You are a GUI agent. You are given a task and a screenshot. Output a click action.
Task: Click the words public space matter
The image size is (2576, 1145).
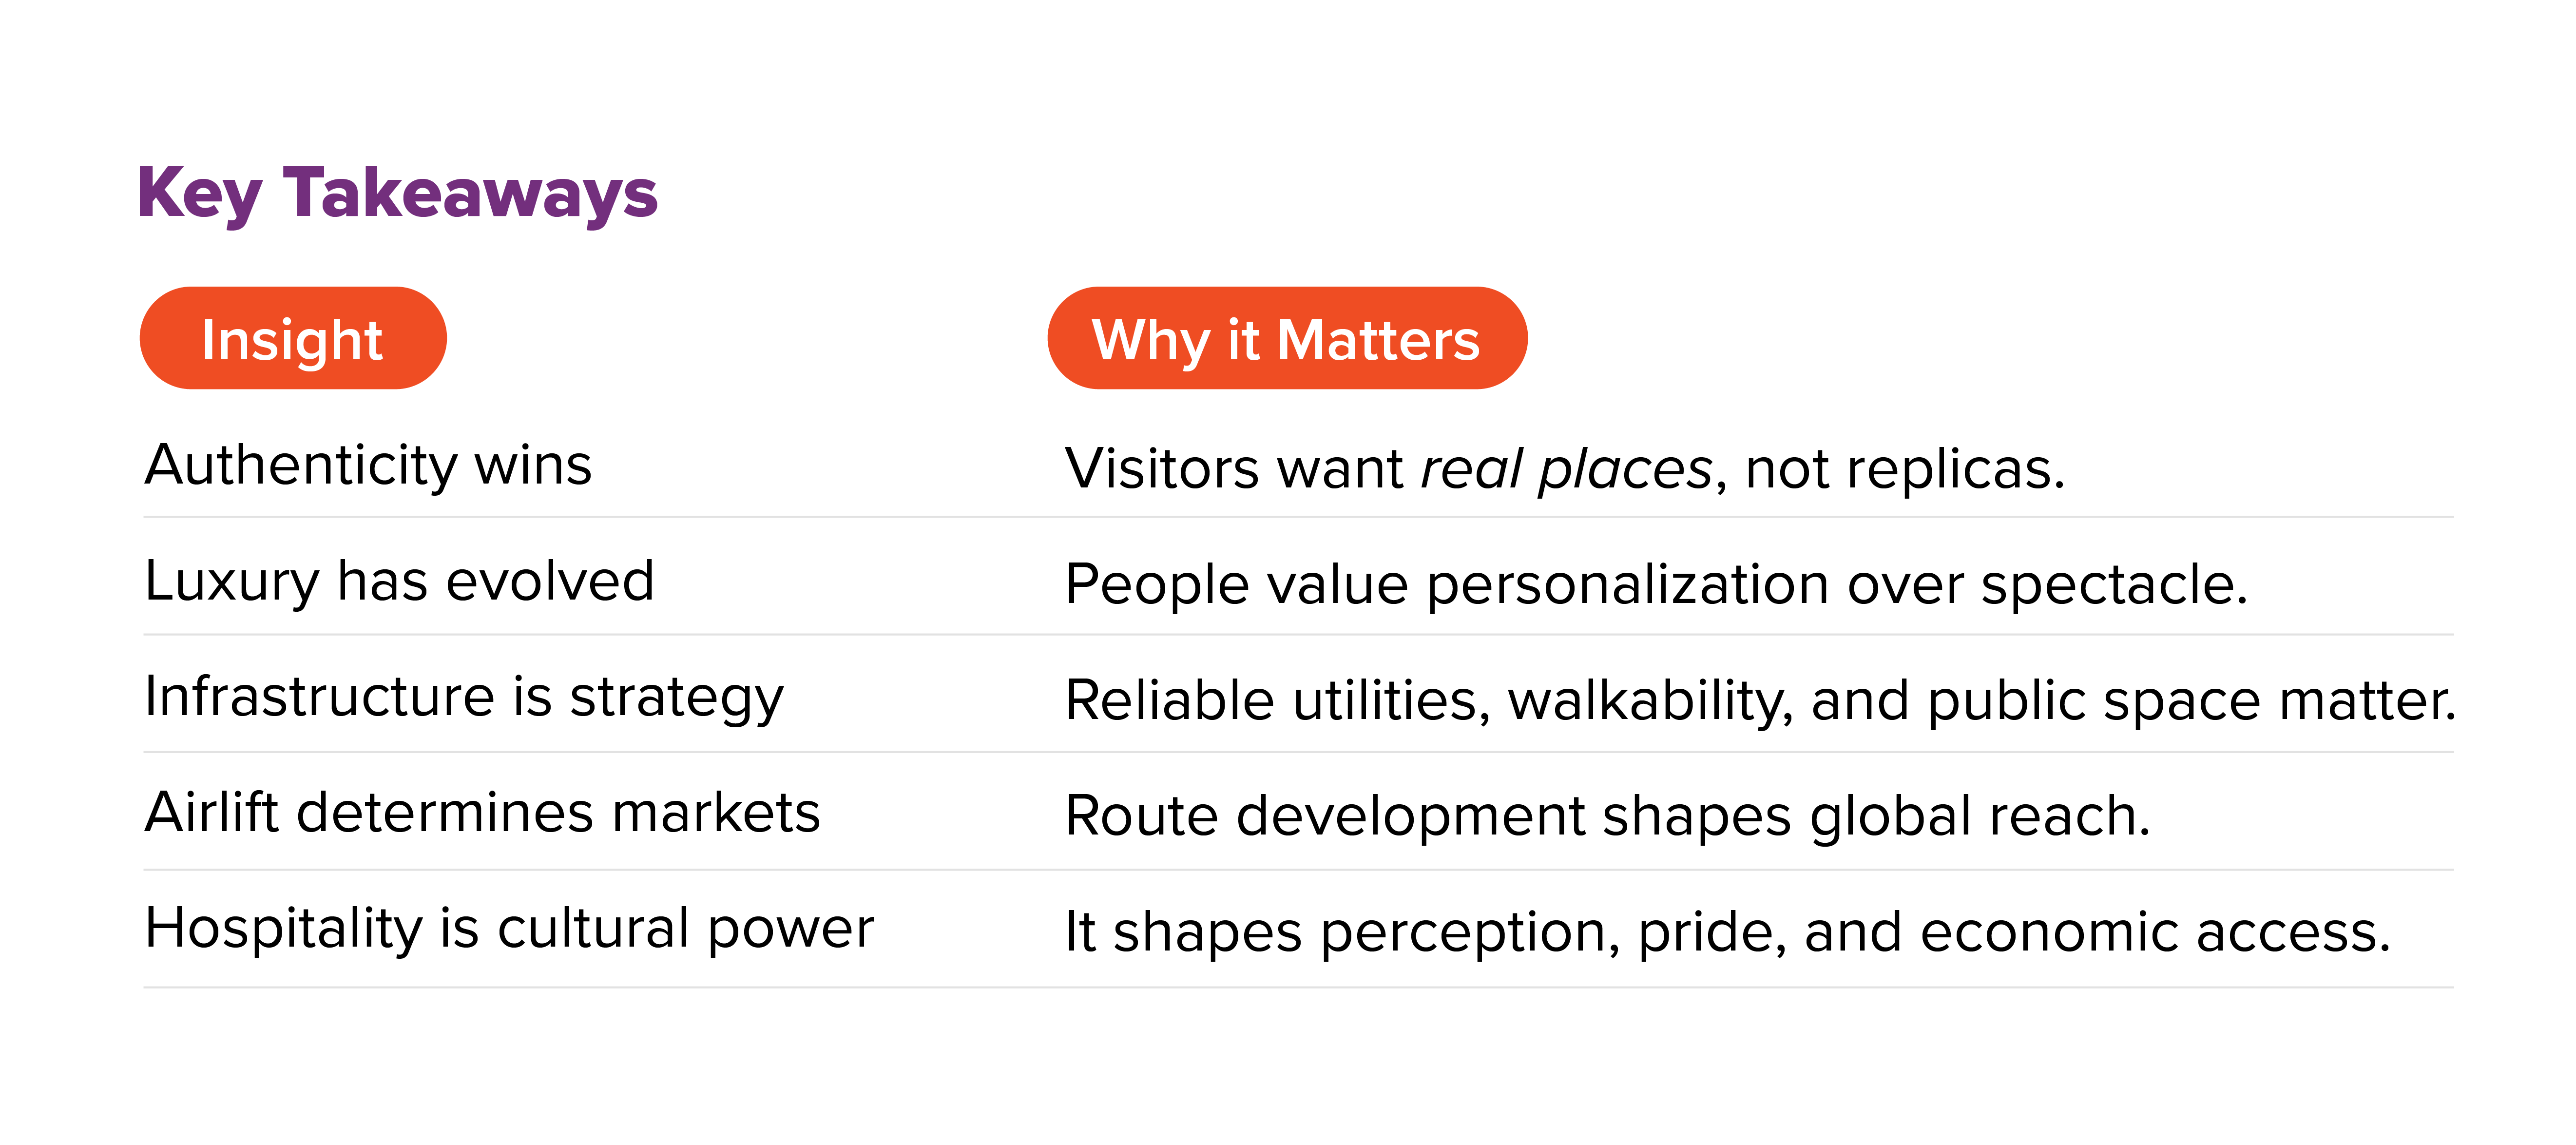(x=2190, y=701)
